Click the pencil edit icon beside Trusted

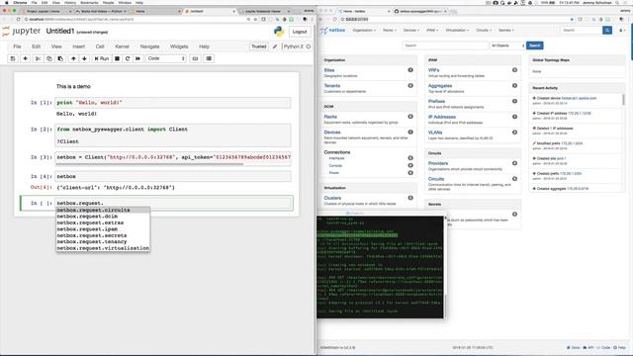click(275, 46)
